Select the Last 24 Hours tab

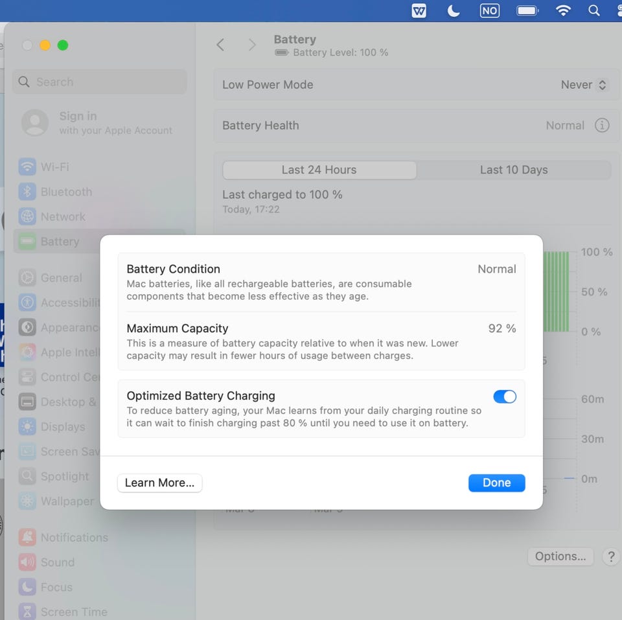click(x=319, y=170)
